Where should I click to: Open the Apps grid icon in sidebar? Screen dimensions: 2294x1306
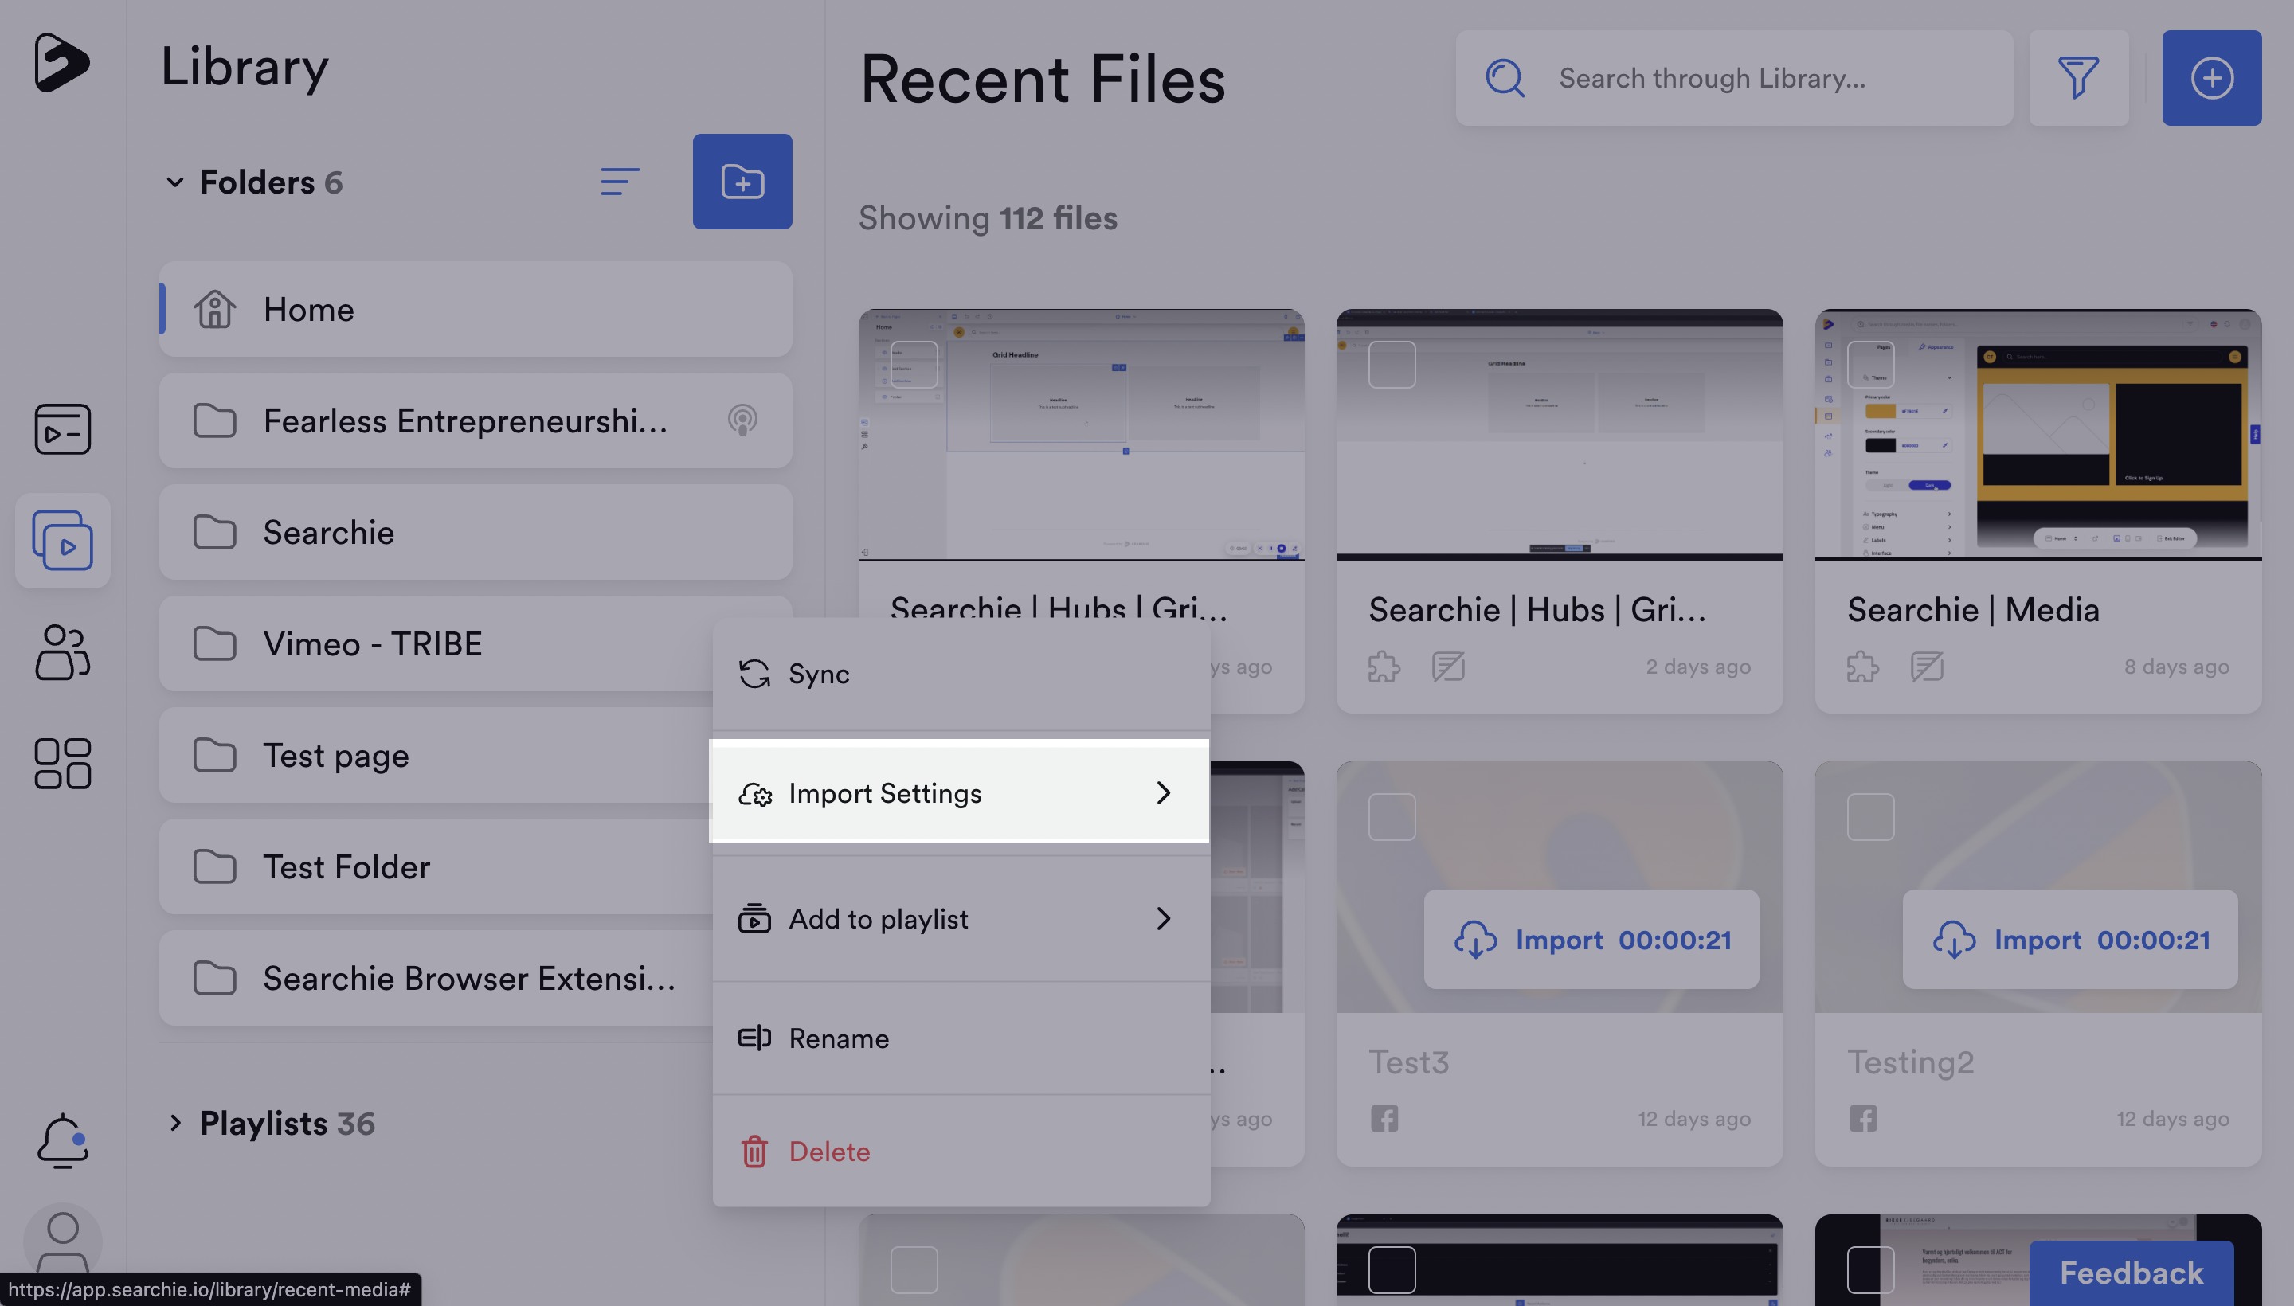(62, 764)
